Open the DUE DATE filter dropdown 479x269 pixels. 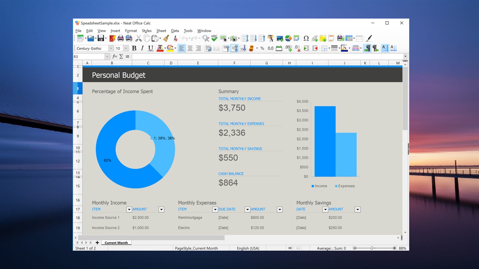pos(247,209)
